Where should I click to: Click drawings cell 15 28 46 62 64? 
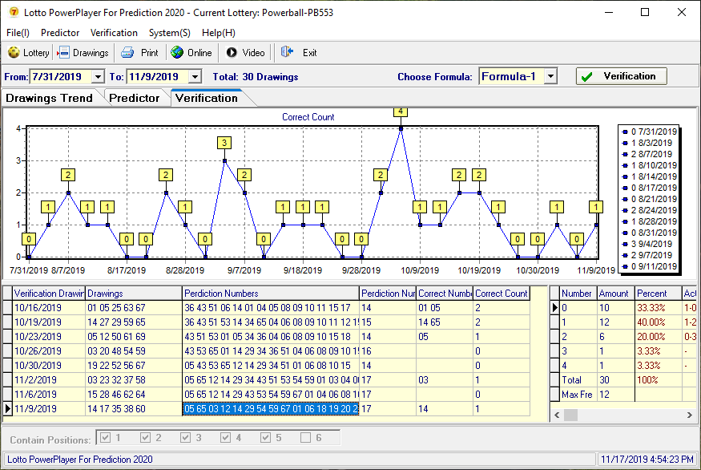click(134, 394)
